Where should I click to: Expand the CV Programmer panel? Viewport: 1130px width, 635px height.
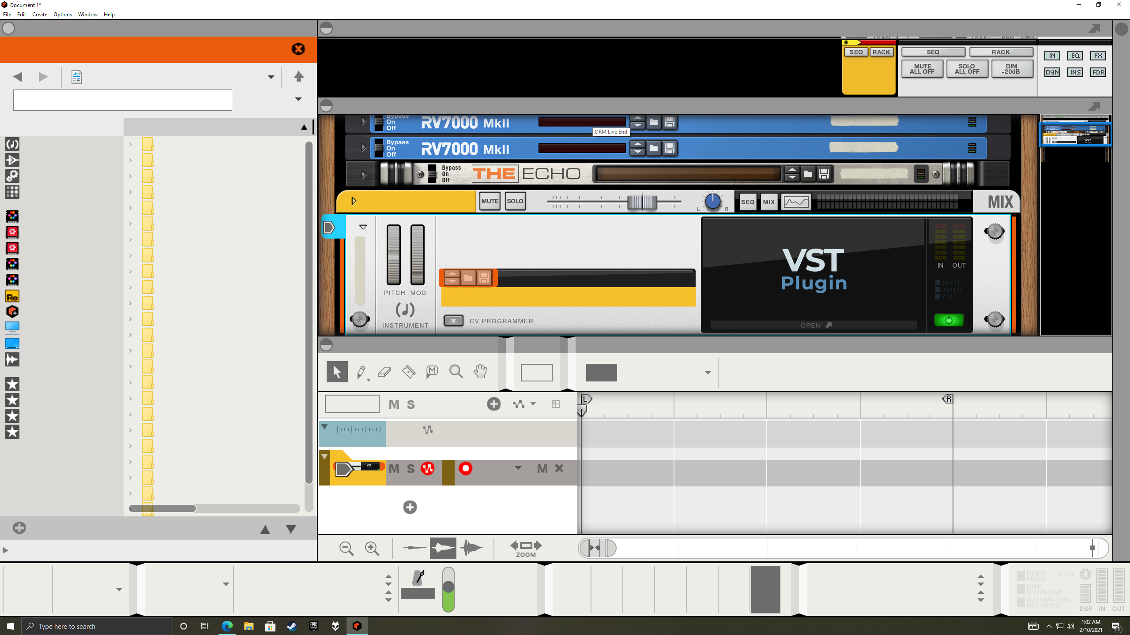pyautogui.click(x=453, y=321)
